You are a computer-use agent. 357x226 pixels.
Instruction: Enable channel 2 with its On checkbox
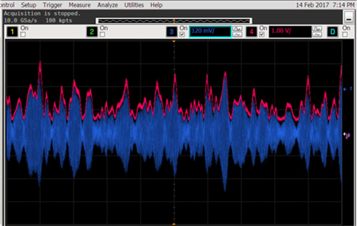(x=102, y=34)
